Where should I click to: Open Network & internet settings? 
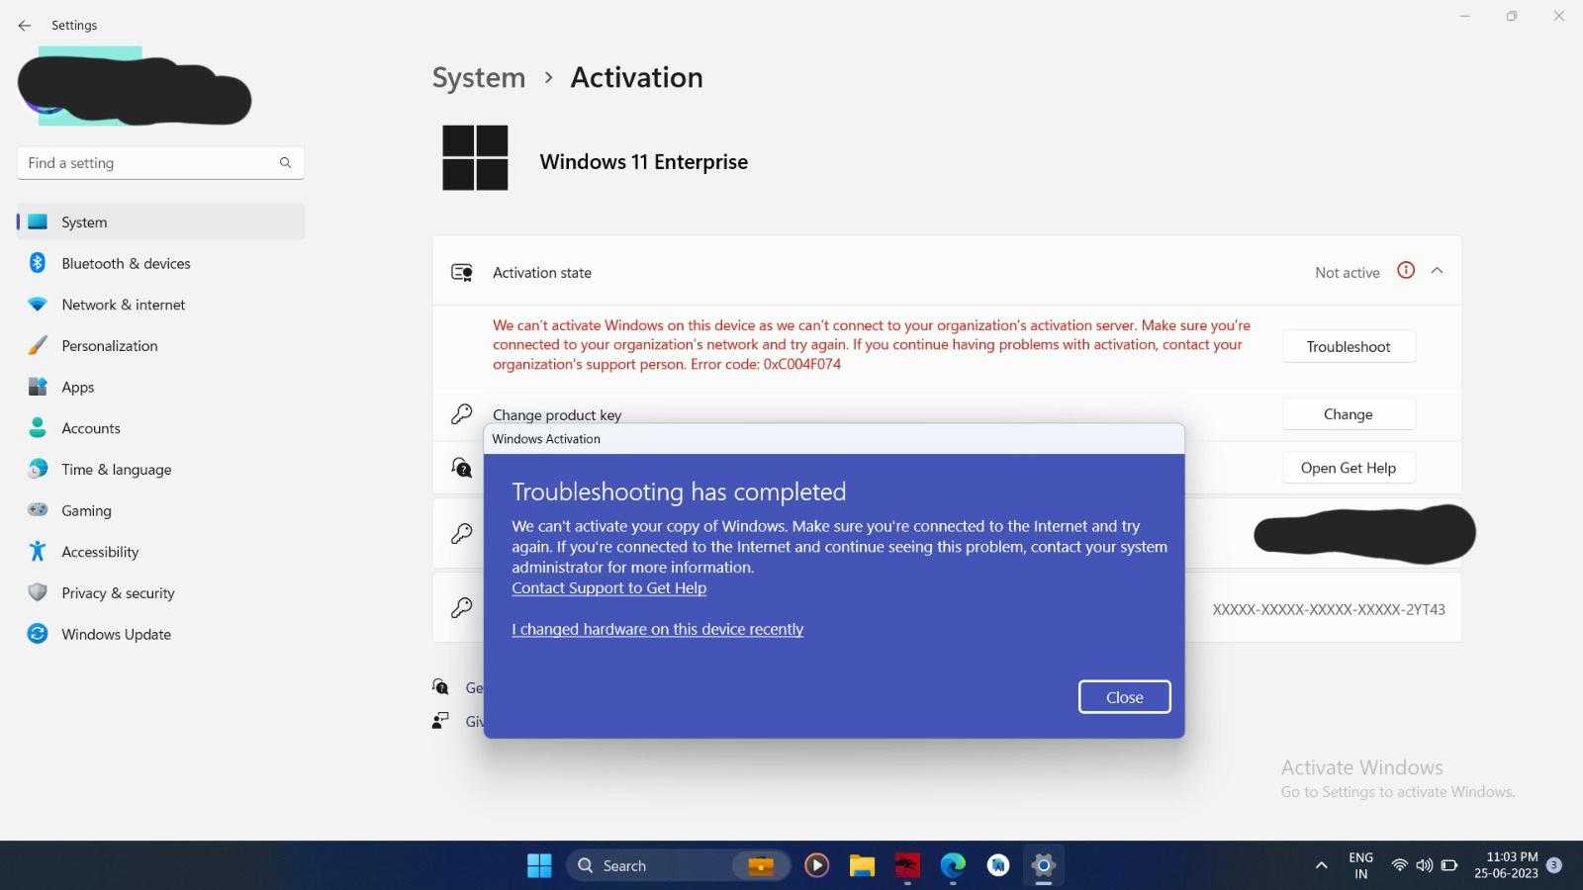[x=160, y=305]
